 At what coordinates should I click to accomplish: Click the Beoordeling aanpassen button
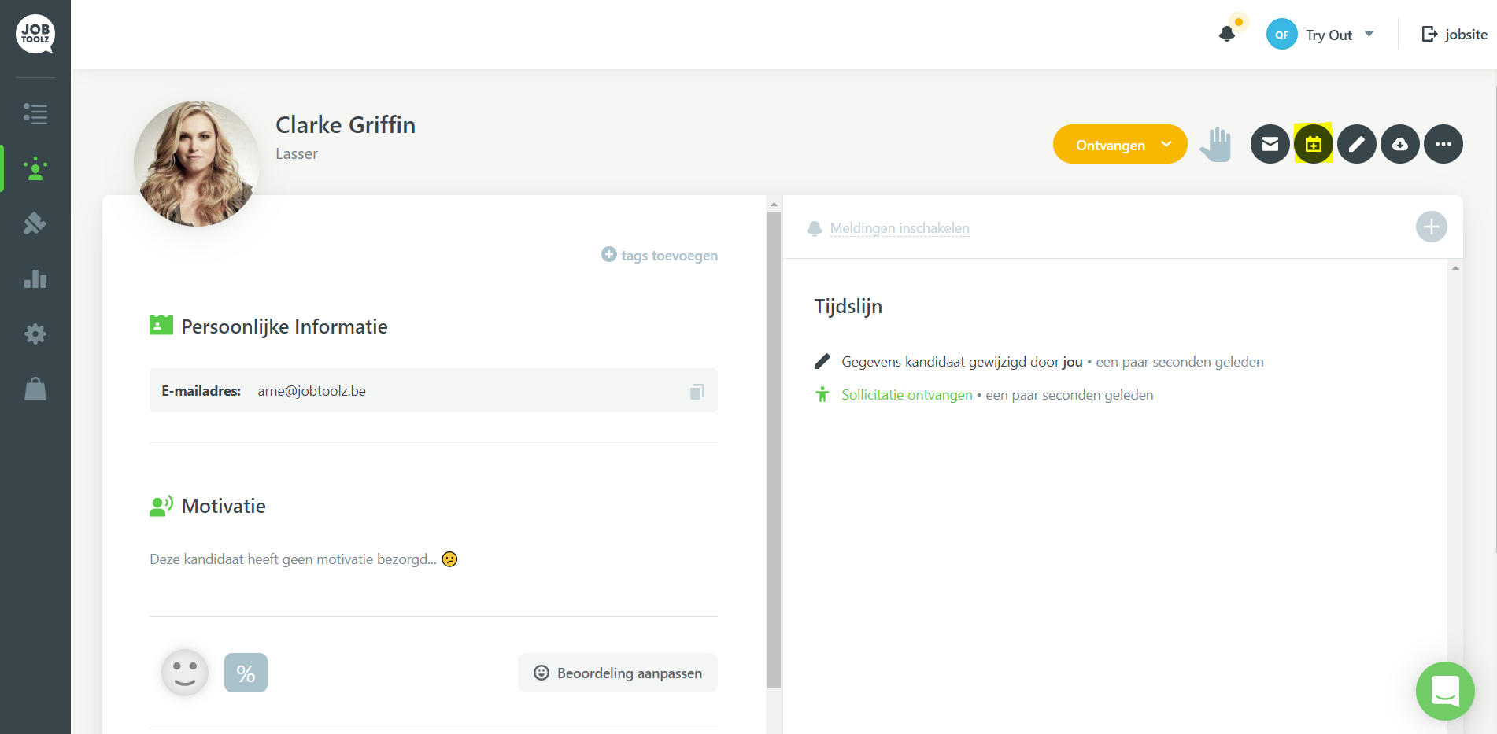pos(618,673)
